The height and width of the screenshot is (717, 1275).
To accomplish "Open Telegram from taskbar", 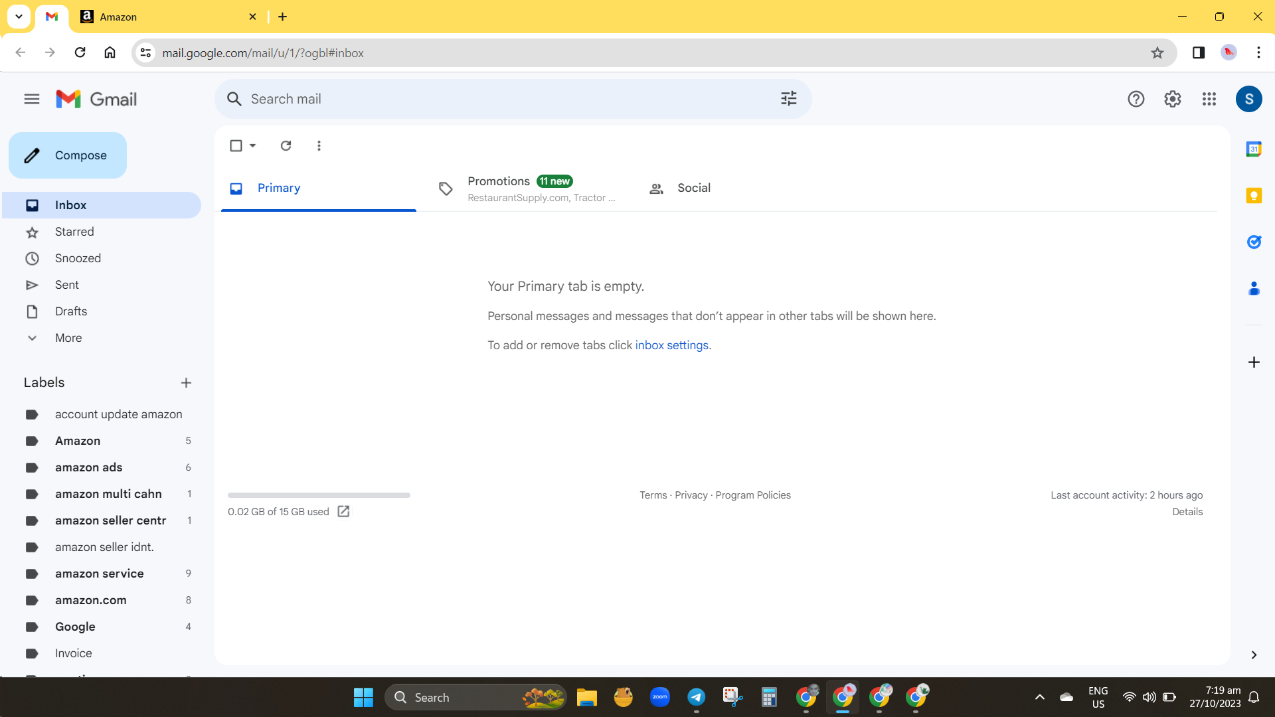I will (x=696, y=697).
